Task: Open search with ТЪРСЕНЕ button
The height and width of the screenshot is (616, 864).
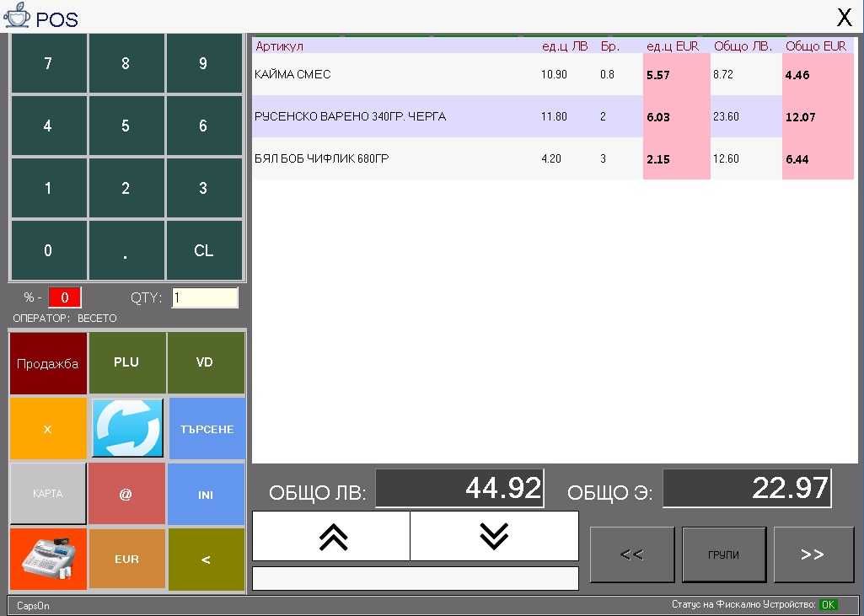Action: tap(207, 429)
